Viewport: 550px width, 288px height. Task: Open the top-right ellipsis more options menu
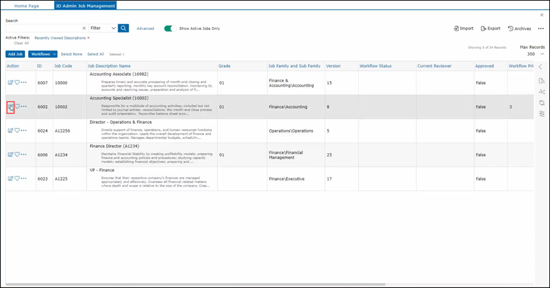(540, 28)
